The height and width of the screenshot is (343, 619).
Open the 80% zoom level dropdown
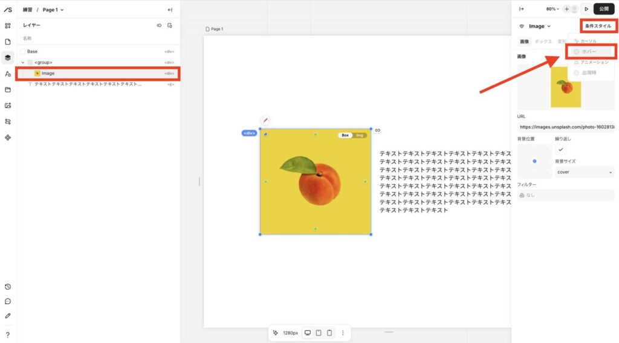[553, 9]
